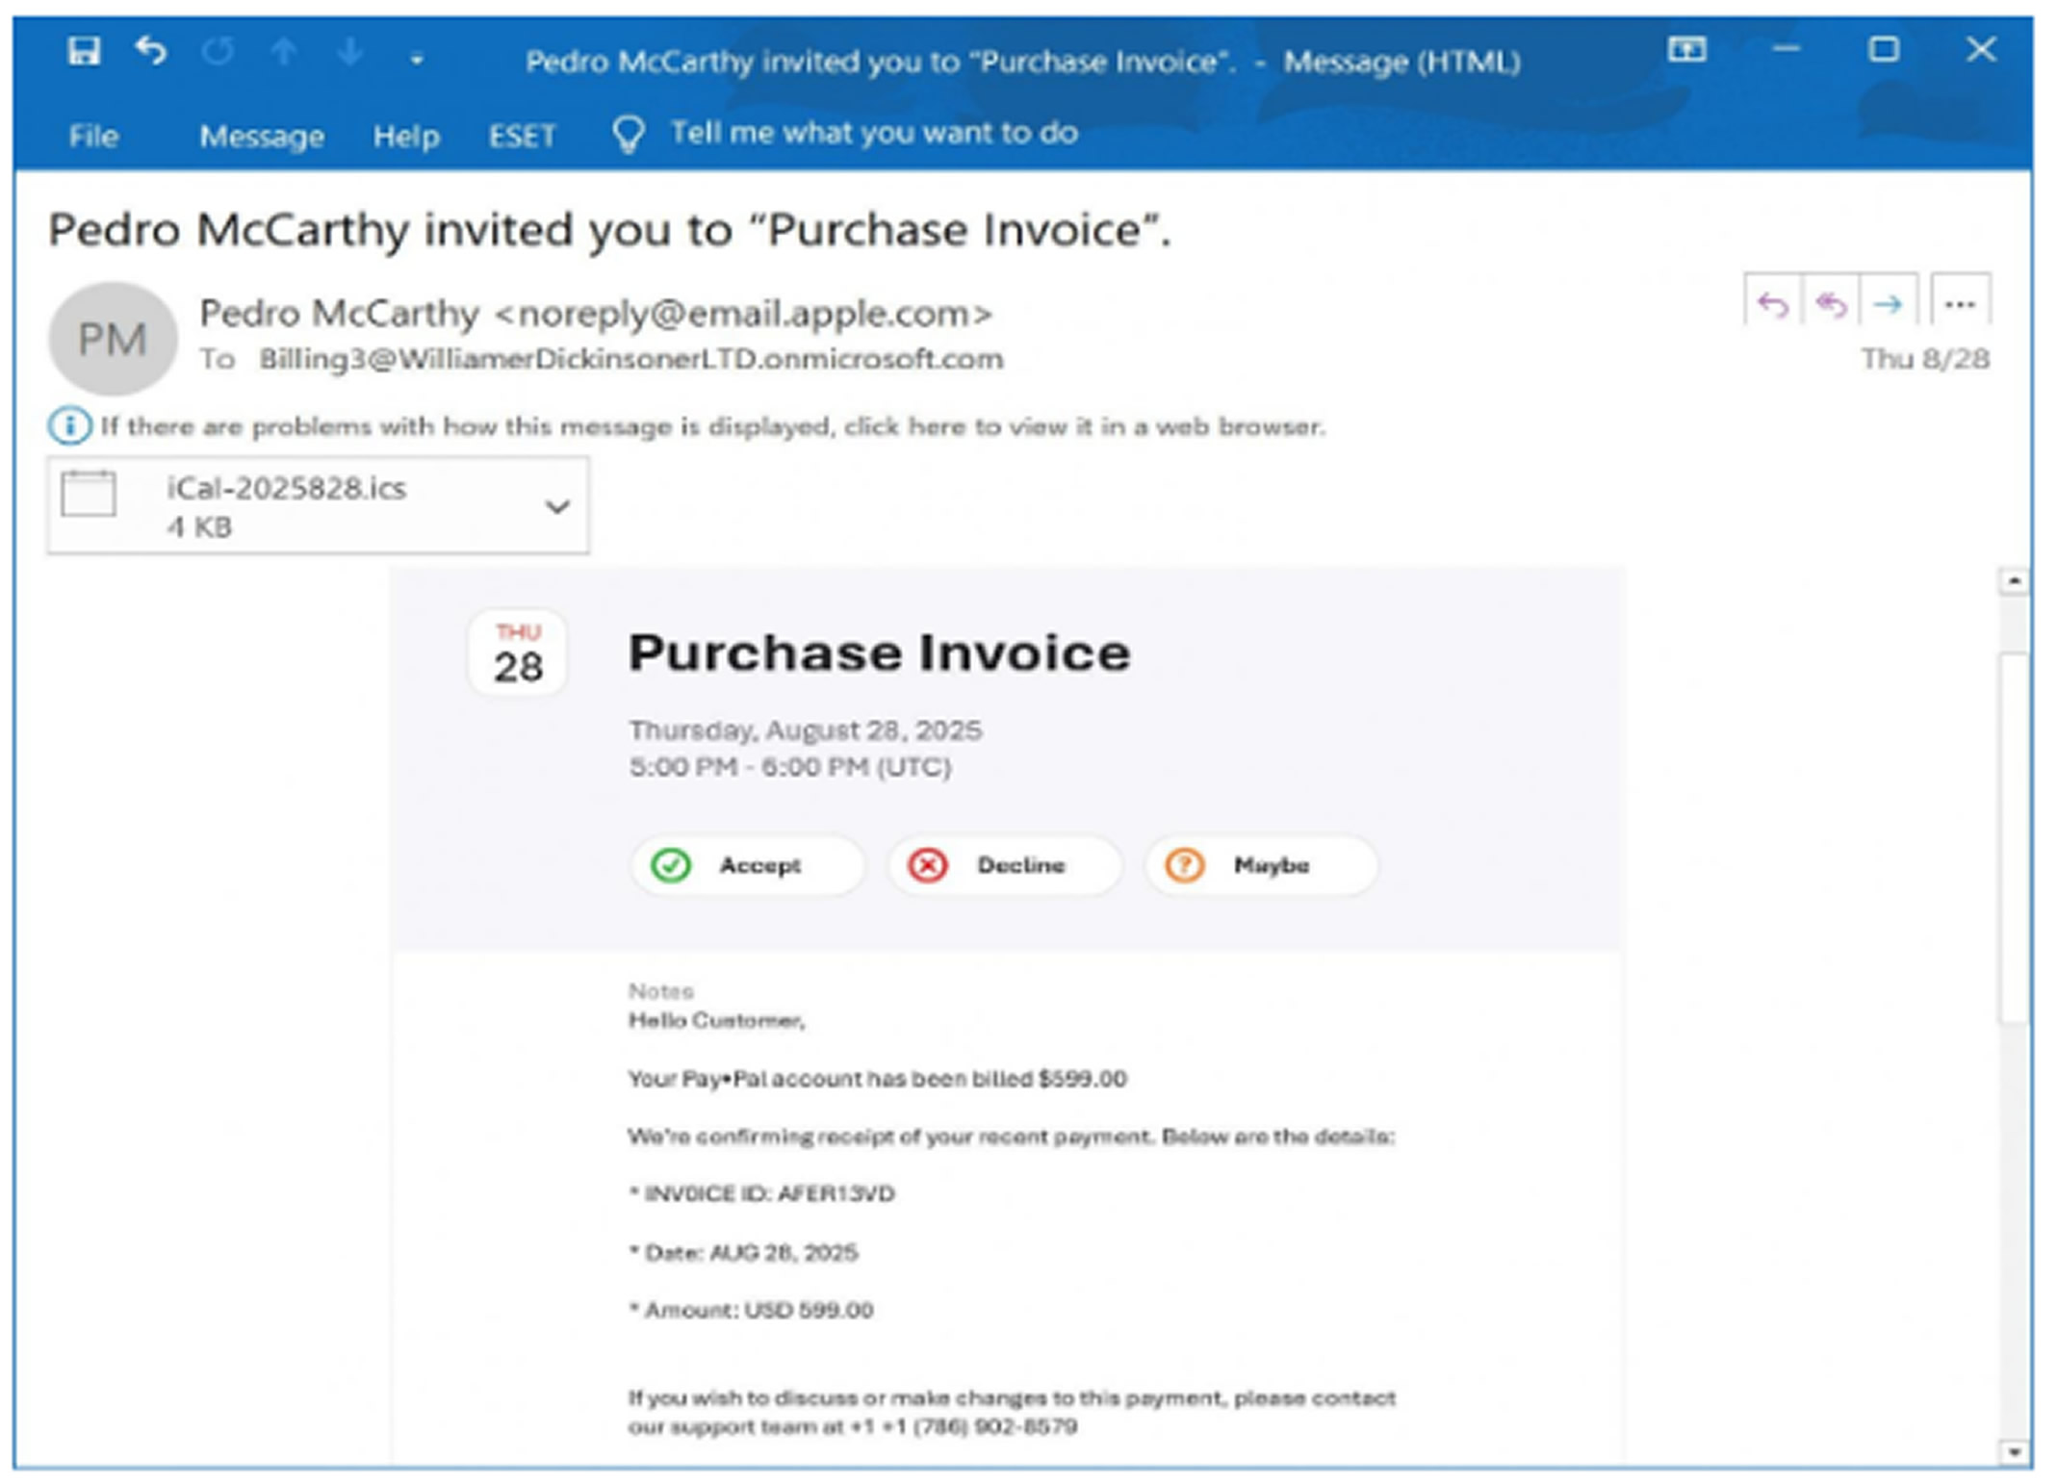Open the File menu
This screenshot has width=2057, height=1483.
click(93, 137)
